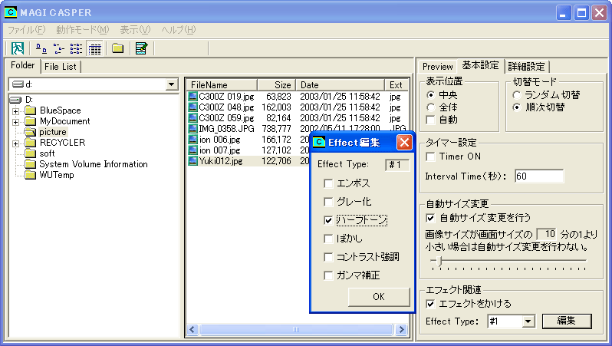Click image icon of ion 007.jpg
The image size is (612, 346).
(192, 150)
